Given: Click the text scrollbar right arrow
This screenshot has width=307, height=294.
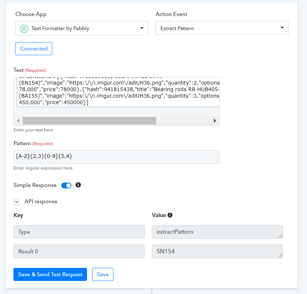Looking at the screenshot, I should click(x=215, y=121).
